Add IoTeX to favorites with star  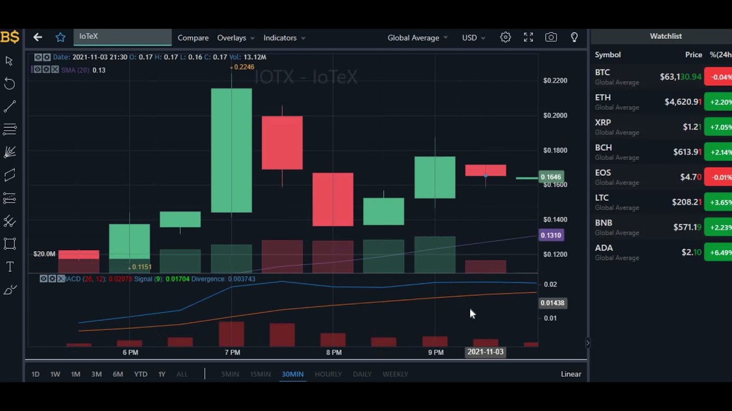tap(61, 38)
